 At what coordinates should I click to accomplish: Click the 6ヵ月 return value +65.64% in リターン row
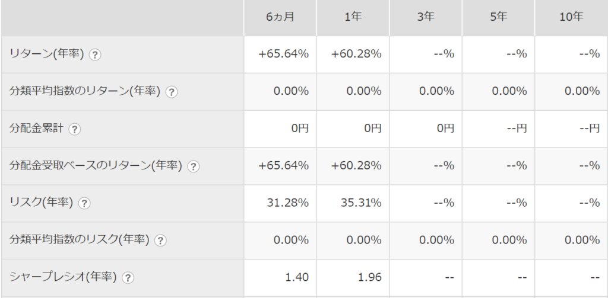(x=283, y=54)
